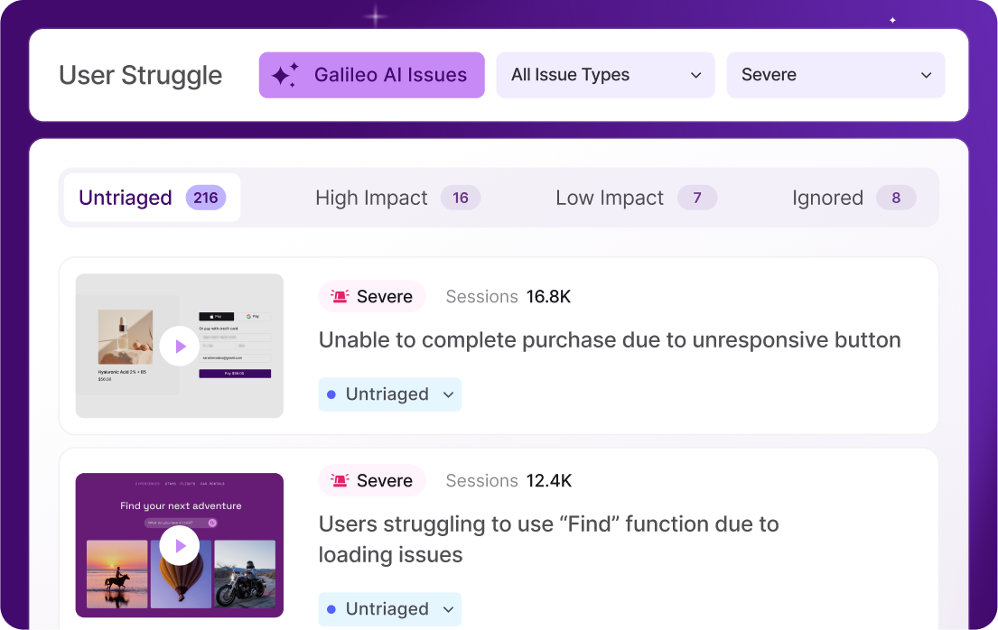Click the Galileo AI sparkle icon
The image size is (998, 630).
pyautogui.click(x=284, y=75)
